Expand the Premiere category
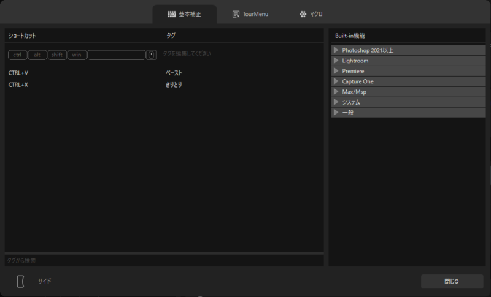Viewport: 491px width, 297px height. pos(336,71)
